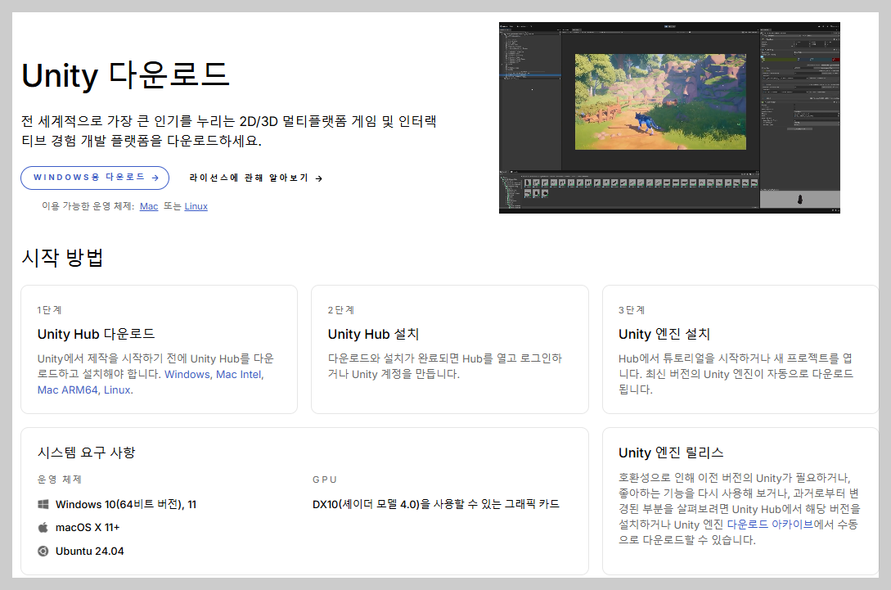The image size is (891, 590).
Task: Click the GPU label
Action: pyautogui.click(x=325, y=480)
